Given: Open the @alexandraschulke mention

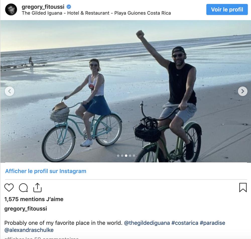Looking at the screenshot, I should point(29,230).
